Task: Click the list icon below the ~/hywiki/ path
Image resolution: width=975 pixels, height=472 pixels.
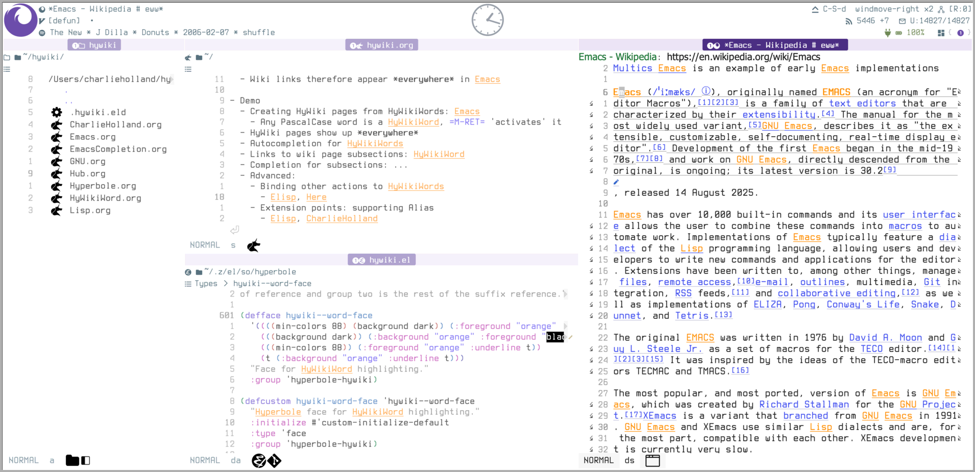Action: tap(7, 69)
